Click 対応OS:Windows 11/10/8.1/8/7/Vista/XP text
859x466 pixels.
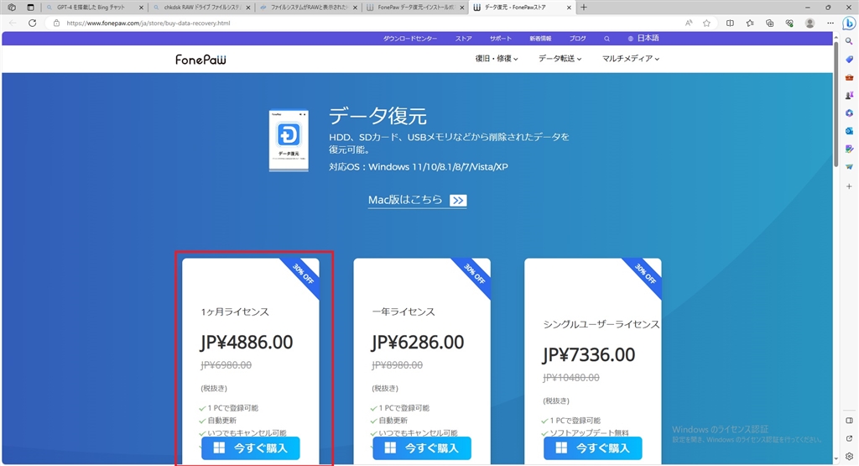419,167
